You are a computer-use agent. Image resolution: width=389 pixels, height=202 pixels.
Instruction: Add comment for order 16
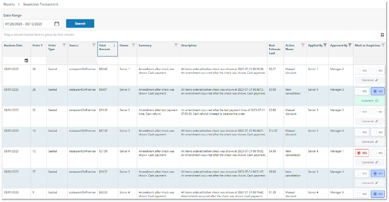[x=370, y=142]
